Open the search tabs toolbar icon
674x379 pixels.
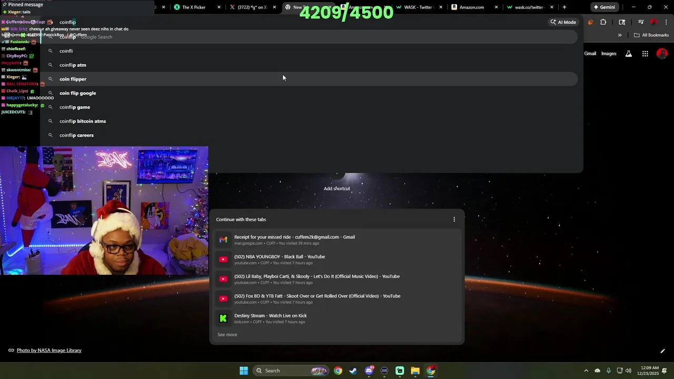[x=622, y=22]
